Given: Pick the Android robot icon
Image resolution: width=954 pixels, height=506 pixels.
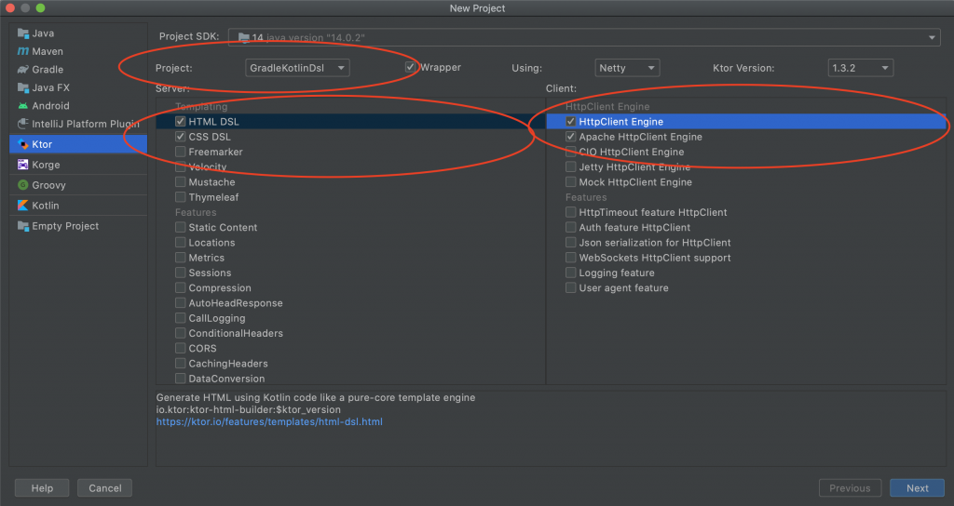Looking at the screenshot, I should click(23, 106).
